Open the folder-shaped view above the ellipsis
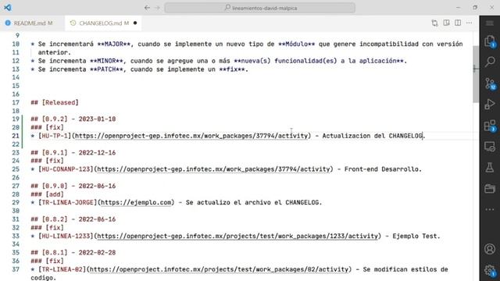 490,189
